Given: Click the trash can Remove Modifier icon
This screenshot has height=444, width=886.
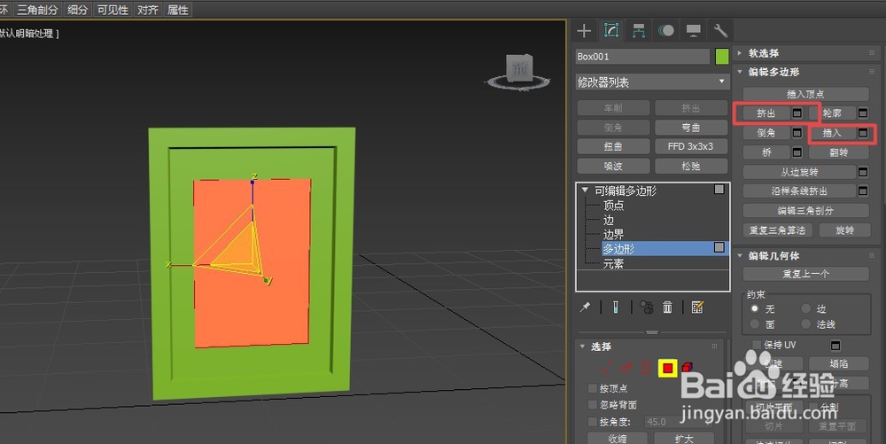Looking at the screenshot, I should pyautogui.click(x=667, y=307).
